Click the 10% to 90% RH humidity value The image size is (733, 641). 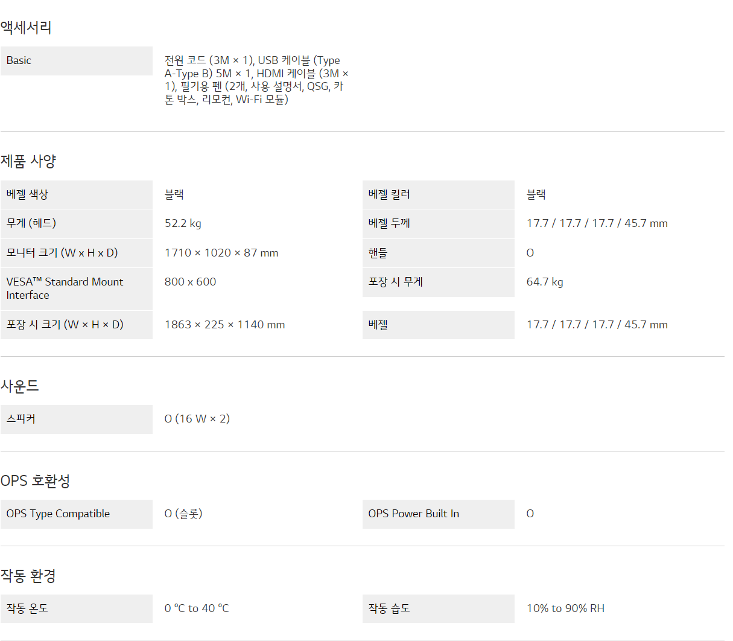(x=565, y=608)
